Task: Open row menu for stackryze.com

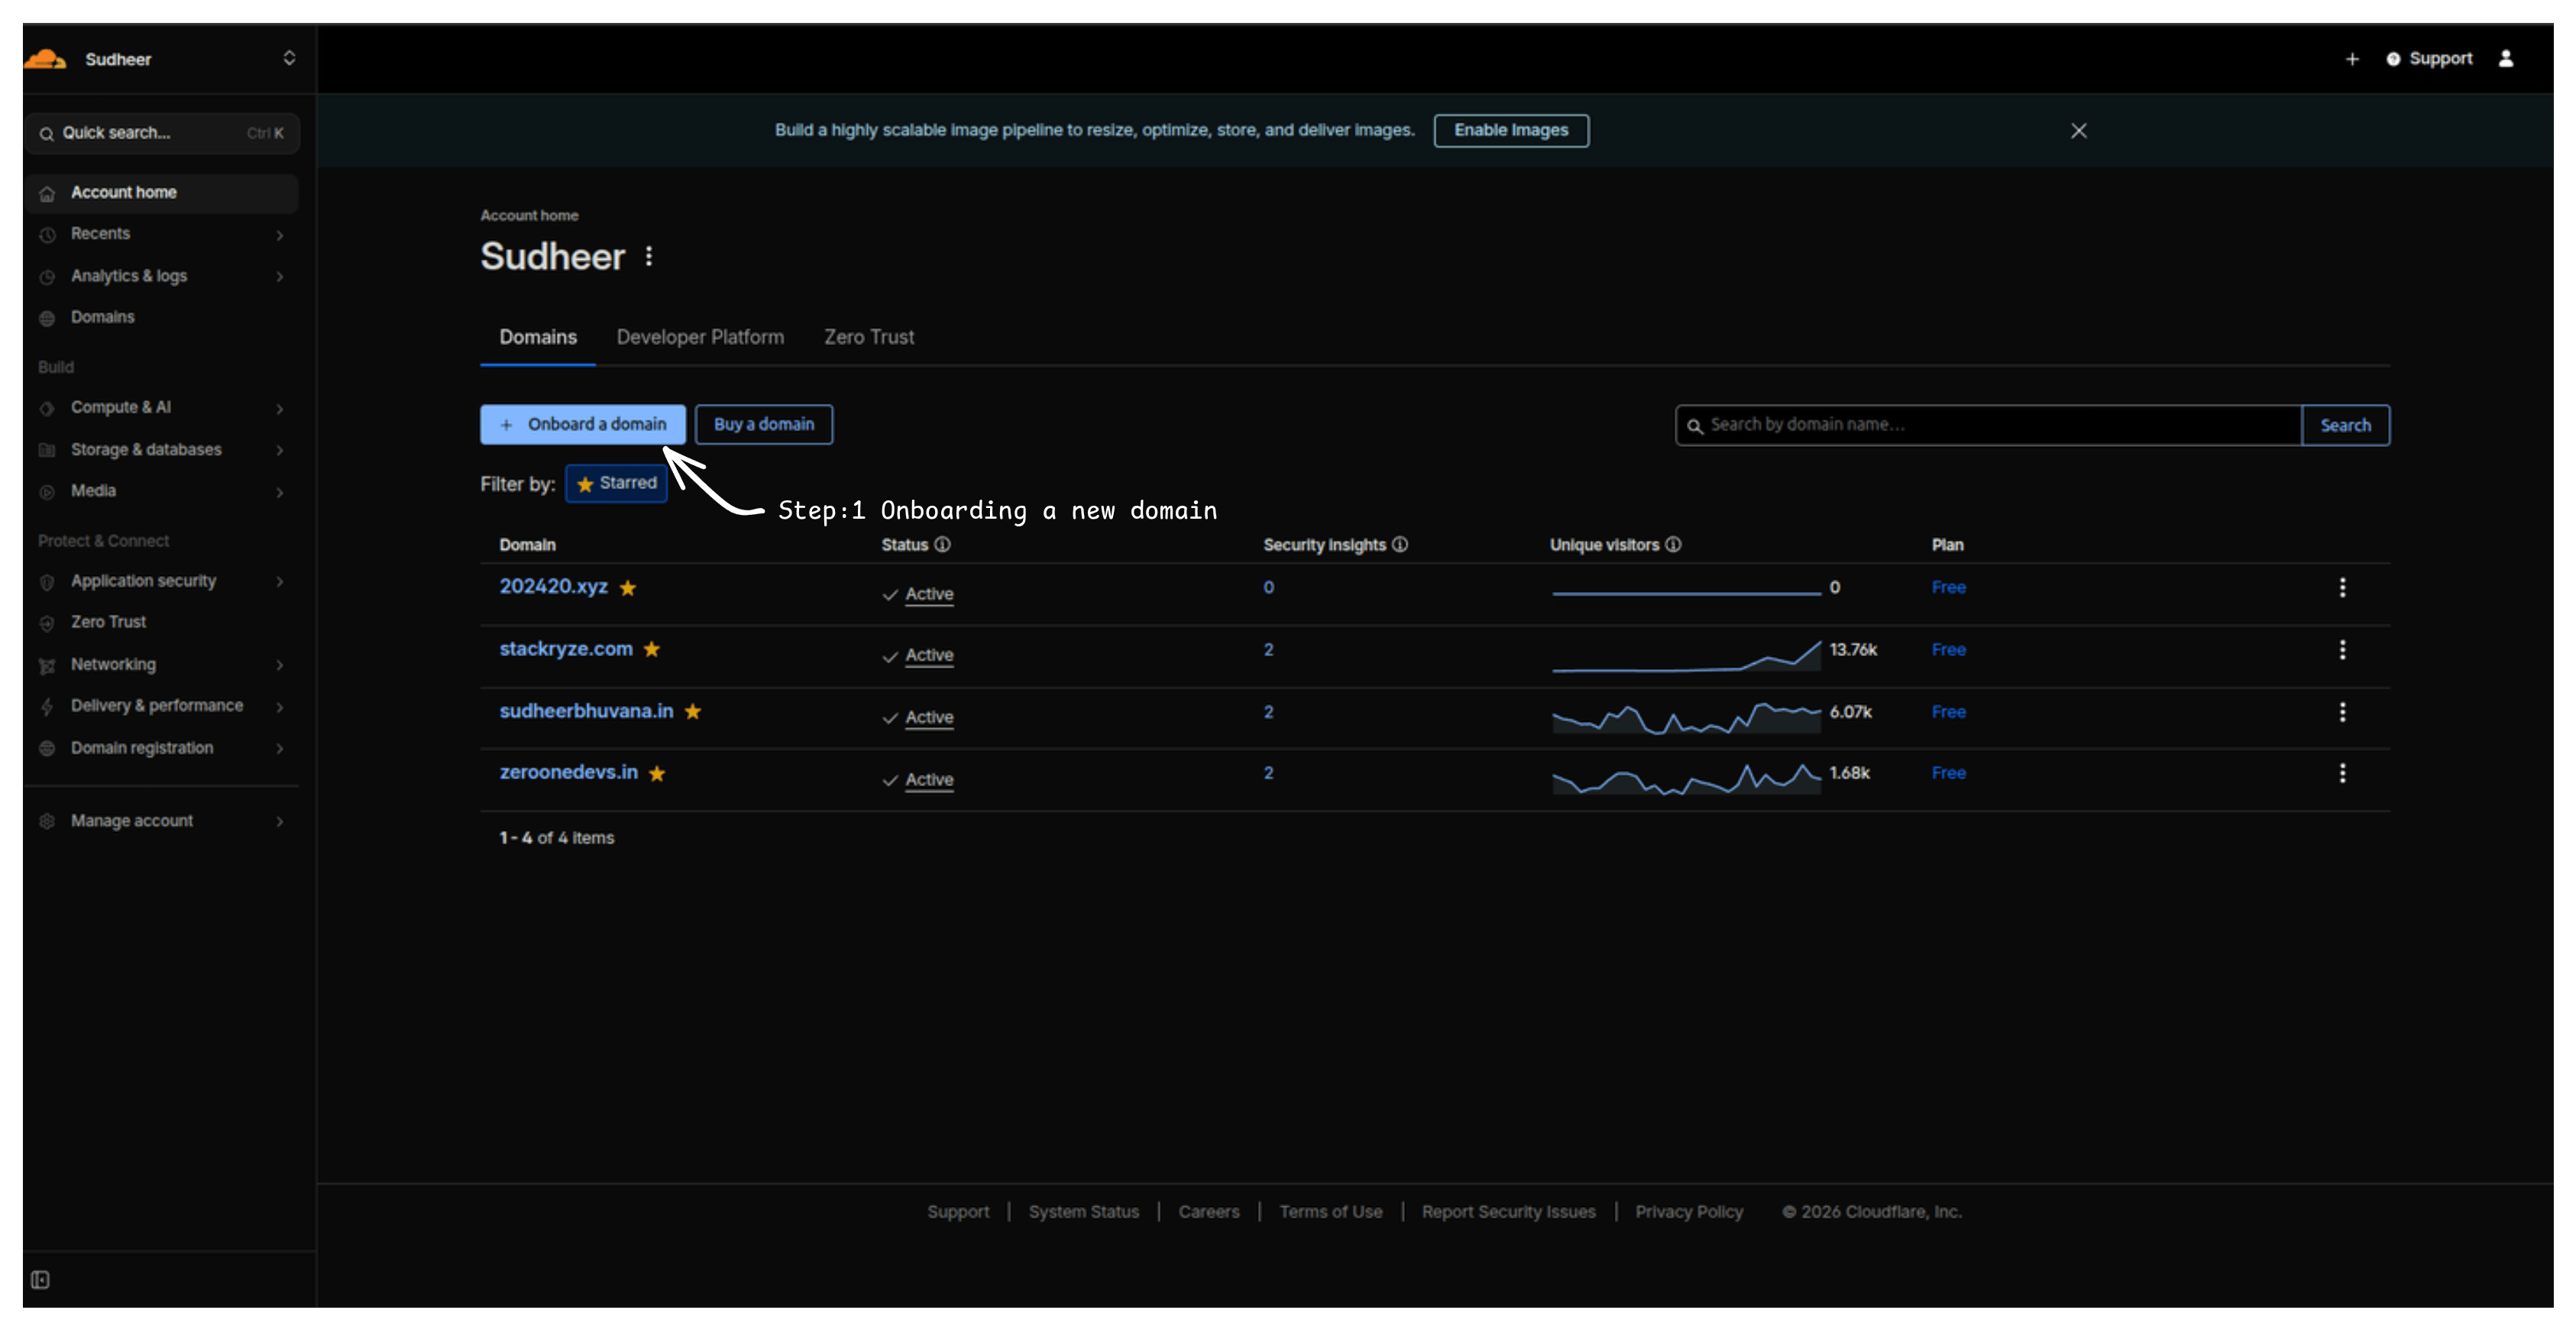Action: [x=2342, y=650]
